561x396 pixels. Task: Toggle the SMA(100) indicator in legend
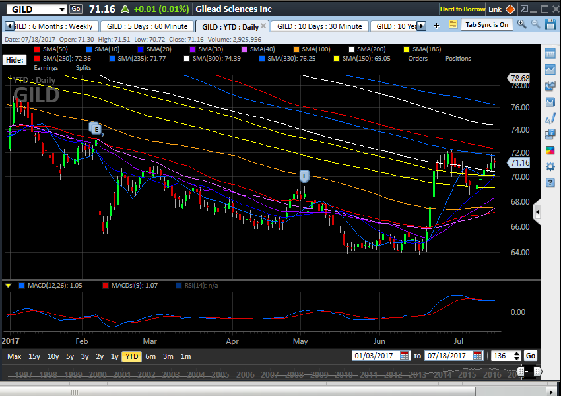click(x=312, y=49)
